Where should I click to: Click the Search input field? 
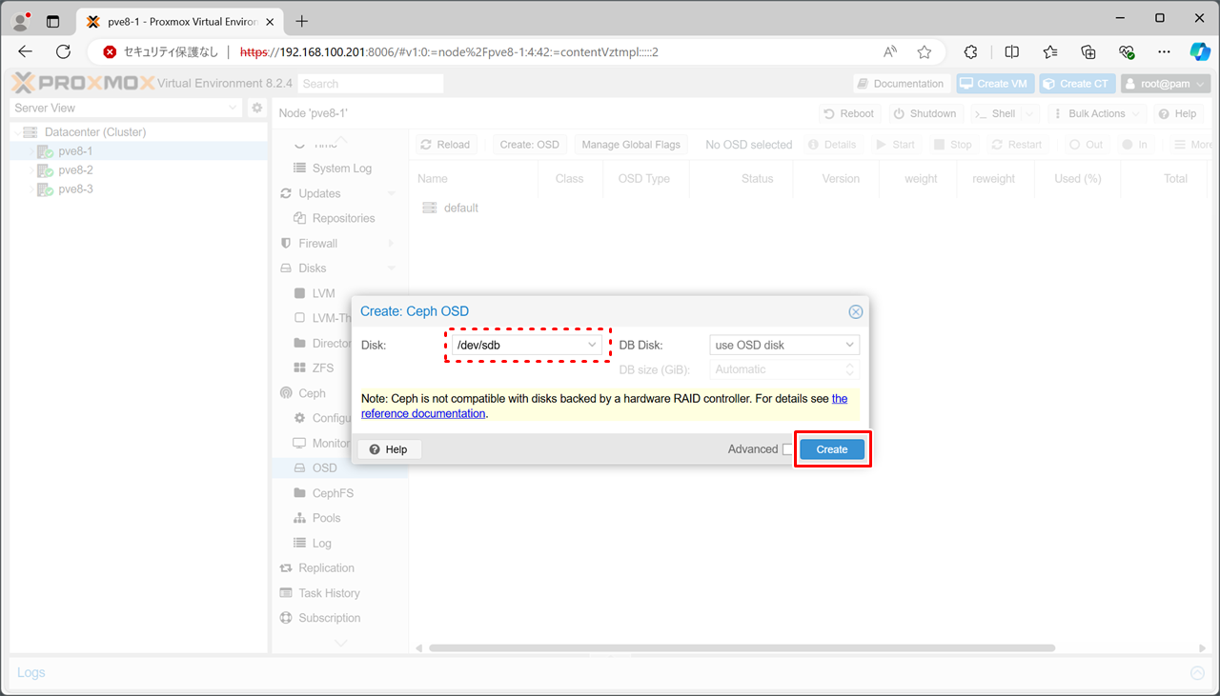[371, 84]
